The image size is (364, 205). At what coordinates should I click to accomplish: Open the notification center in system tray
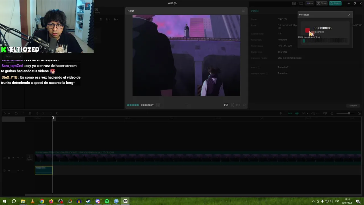[358, 201]
